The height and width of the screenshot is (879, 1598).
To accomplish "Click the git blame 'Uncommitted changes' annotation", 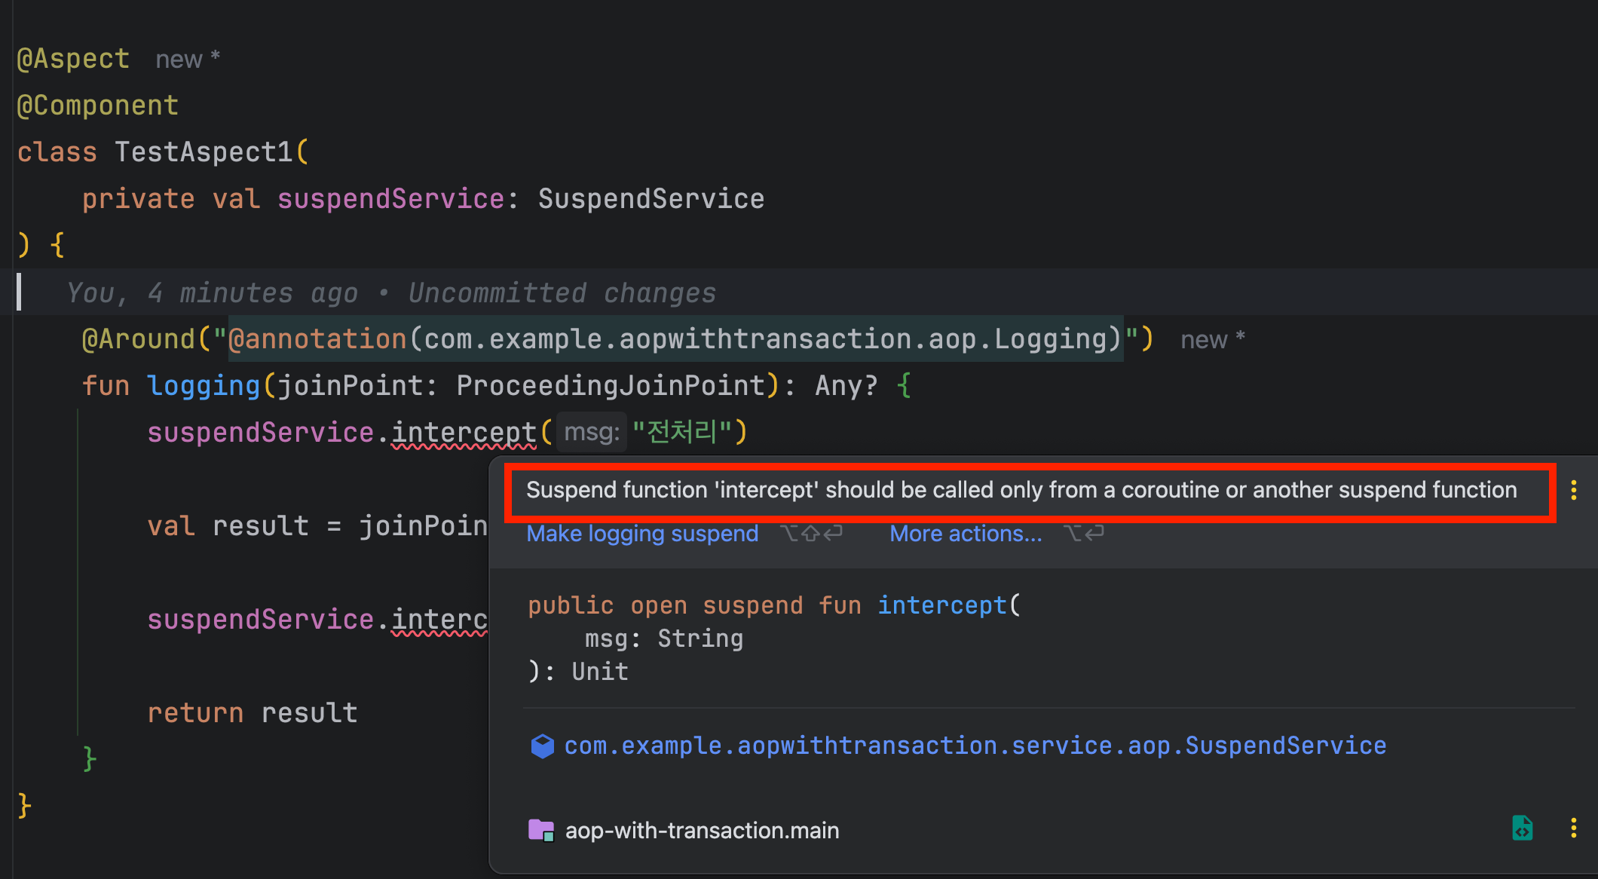I will [562, 292].
